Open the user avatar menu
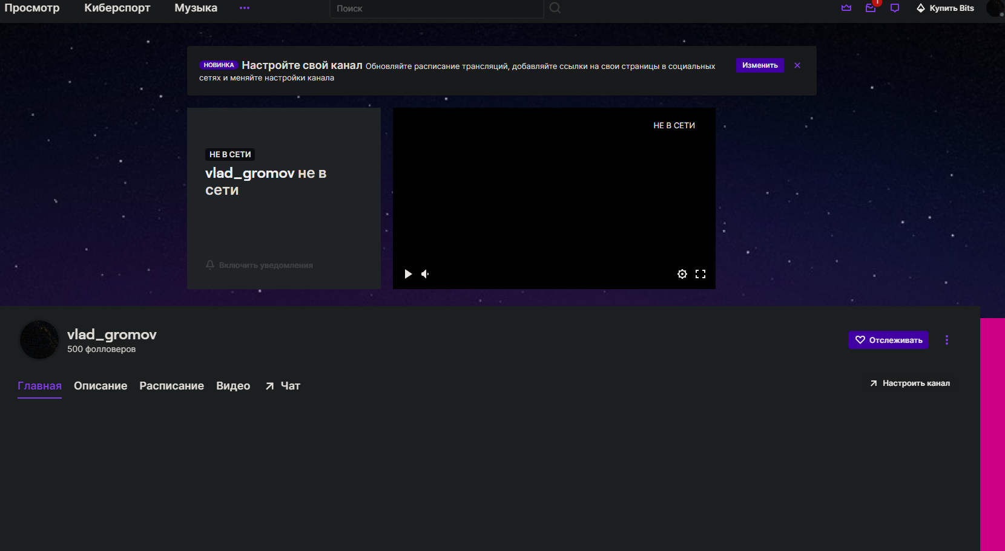 click(995, 8)
